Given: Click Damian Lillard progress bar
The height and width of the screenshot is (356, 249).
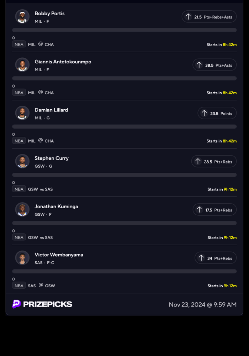Looking at the screenshot, I should click(x=124, y=127).
